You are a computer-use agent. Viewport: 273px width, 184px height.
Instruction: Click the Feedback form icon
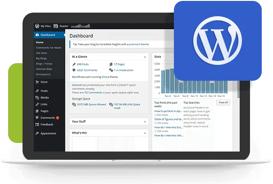[37, 124]
